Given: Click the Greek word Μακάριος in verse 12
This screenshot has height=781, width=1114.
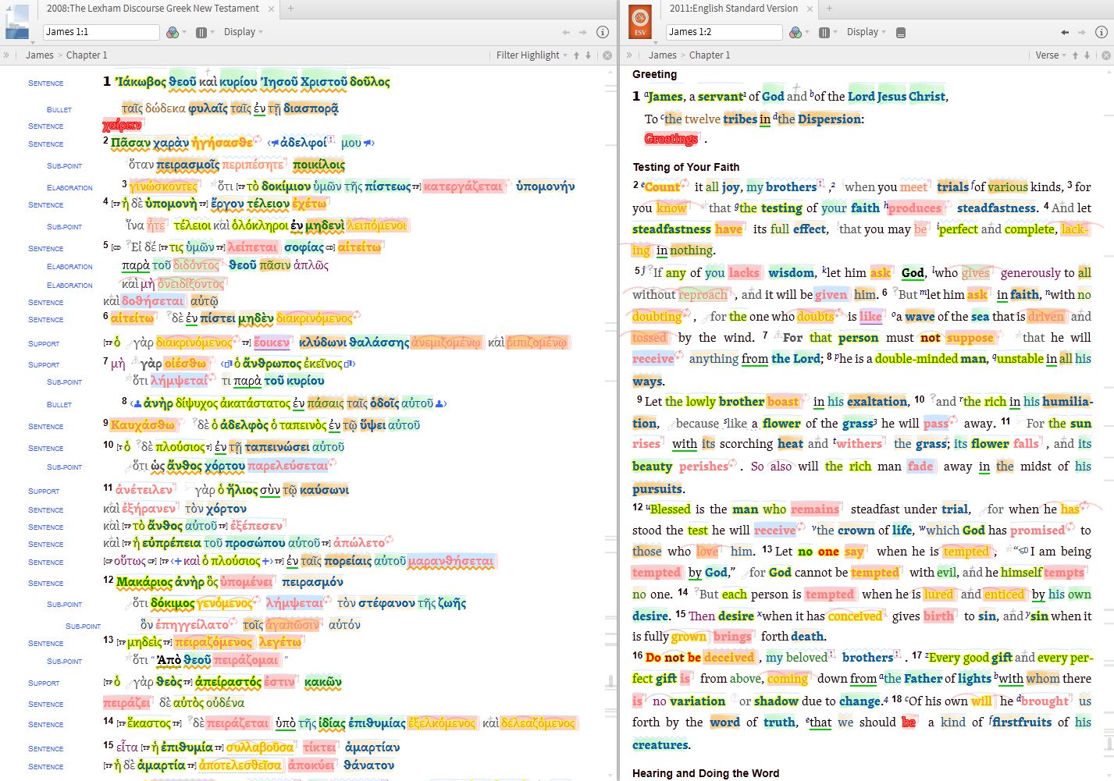Looking at the screenshot, I should pos(144,582).
